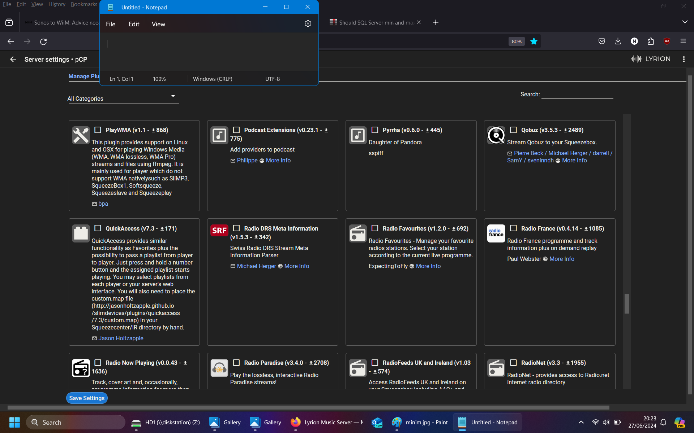The image size is (694, 433).
Task: Save to Pocket icon in toolbar
Action: click(x=601, y=41)
